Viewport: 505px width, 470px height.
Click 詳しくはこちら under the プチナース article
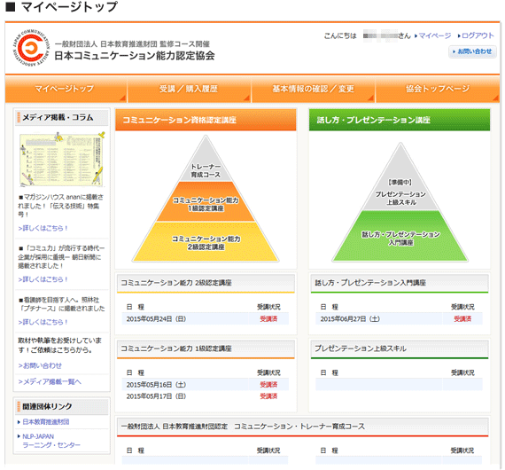[x=43, y=322]
